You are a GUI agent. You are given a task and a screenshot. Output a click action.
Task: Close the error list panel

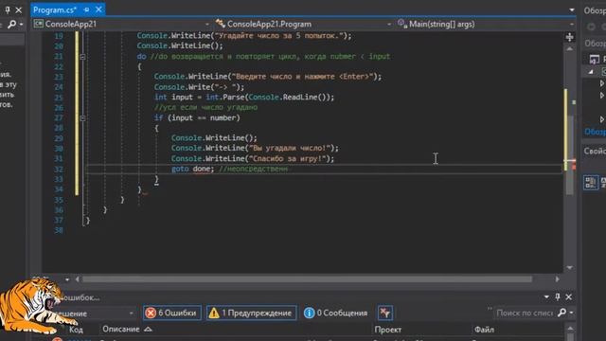(x=568, y=296)
